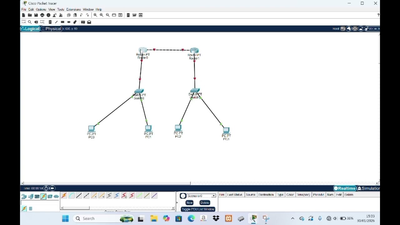The image size is (400, 225).
Task: Click the Toggle PDU List Window button
Action: (198, 209)
